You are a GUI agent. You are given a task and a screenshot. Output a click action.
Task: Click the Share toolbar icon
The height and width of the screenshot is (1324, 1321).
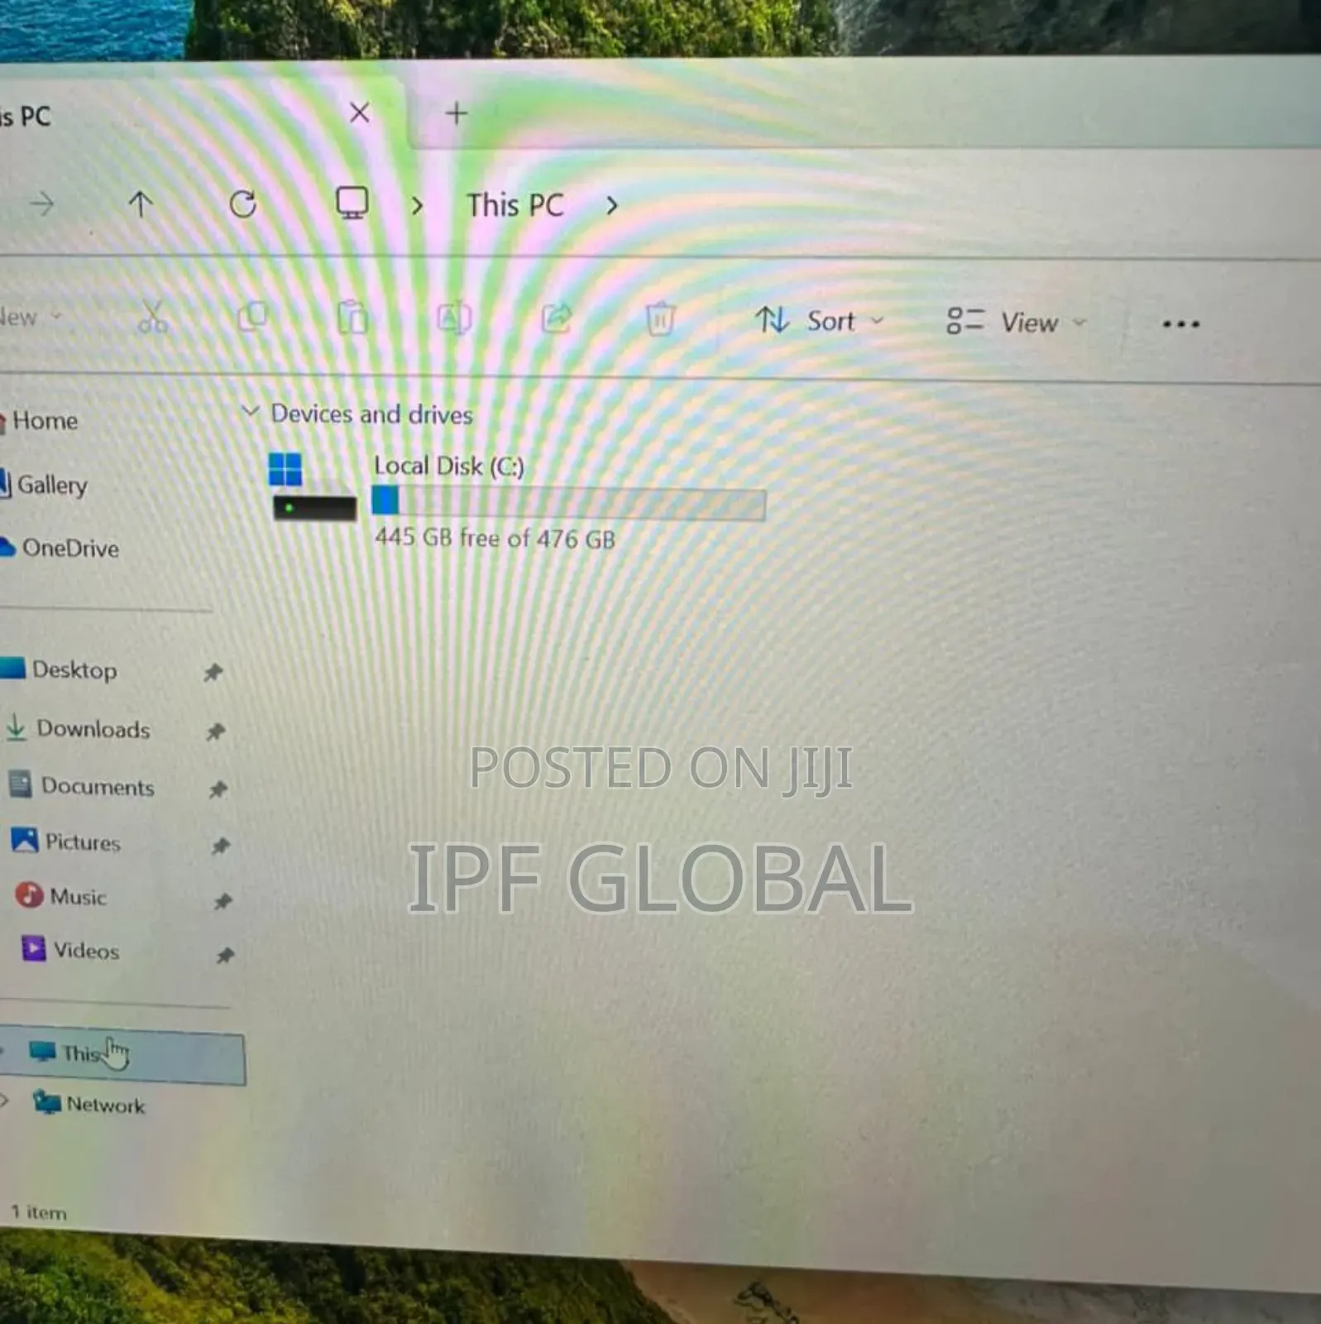coord(557,318)
